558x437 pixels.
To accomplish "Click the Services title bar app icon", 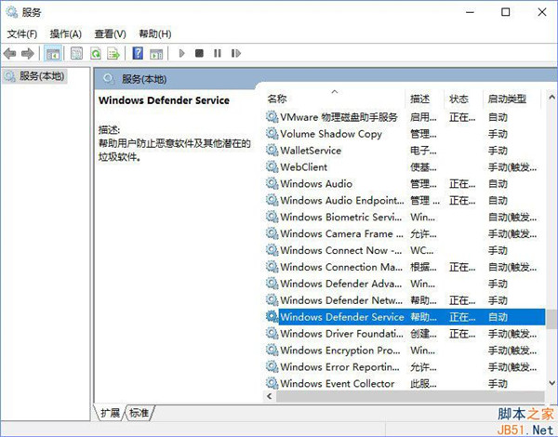I will 11,12.
